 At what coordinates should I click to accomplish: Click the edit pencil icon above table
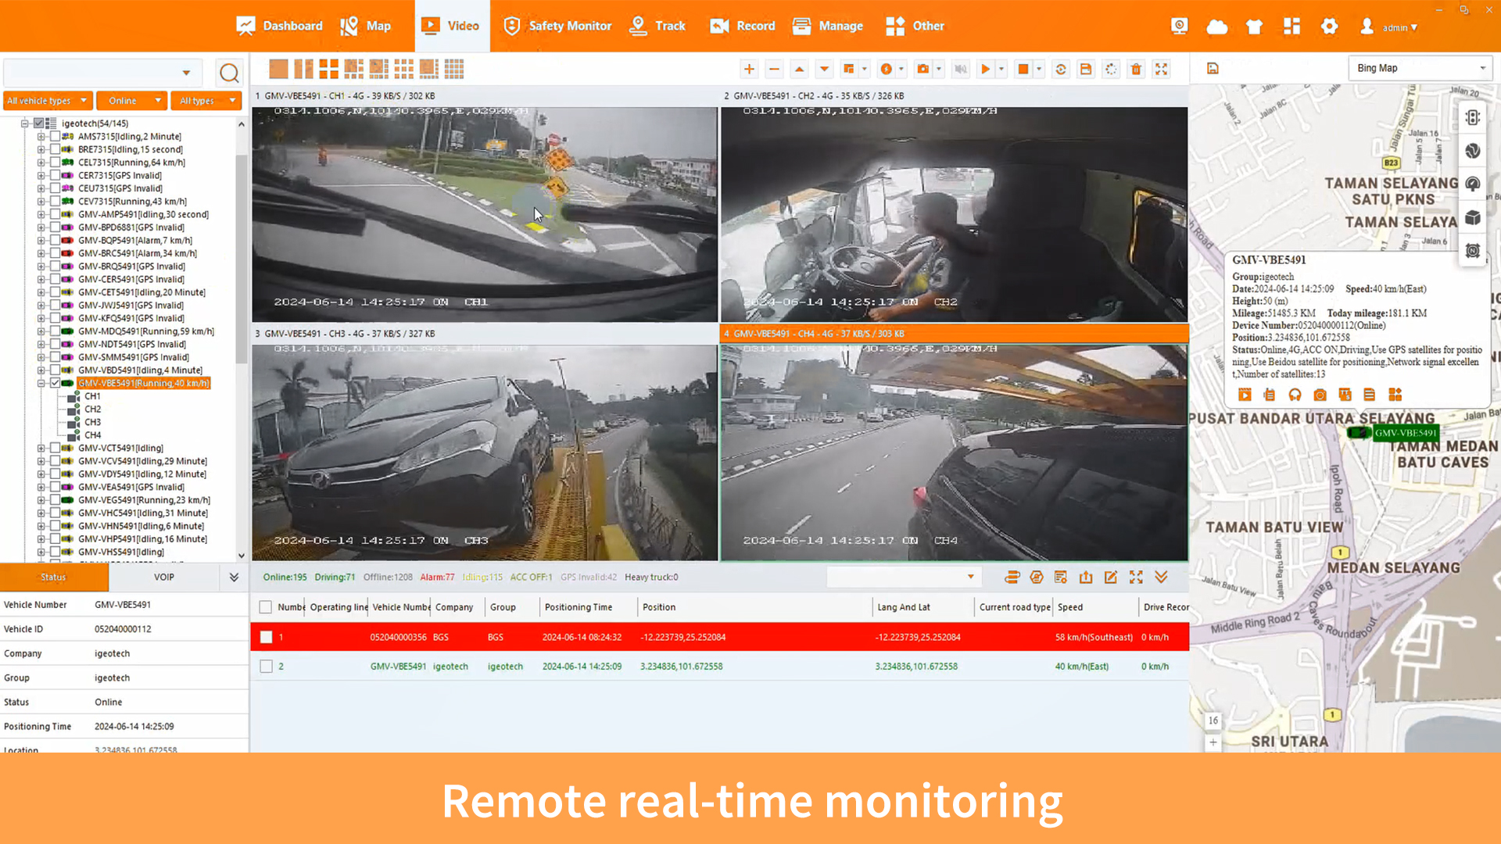pos(1111,577)
